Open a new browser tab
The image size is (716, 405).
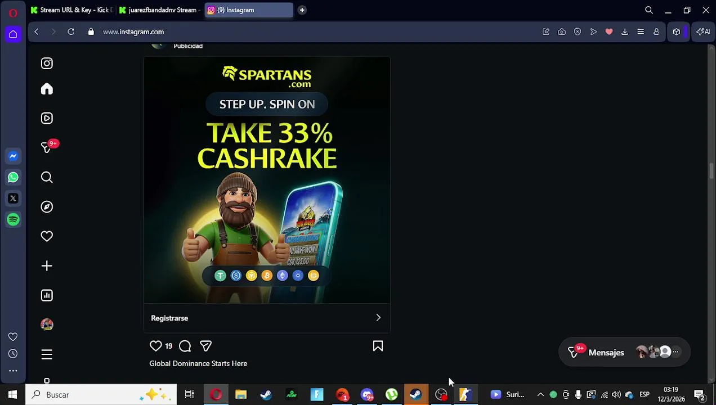(x=302, y=10)
